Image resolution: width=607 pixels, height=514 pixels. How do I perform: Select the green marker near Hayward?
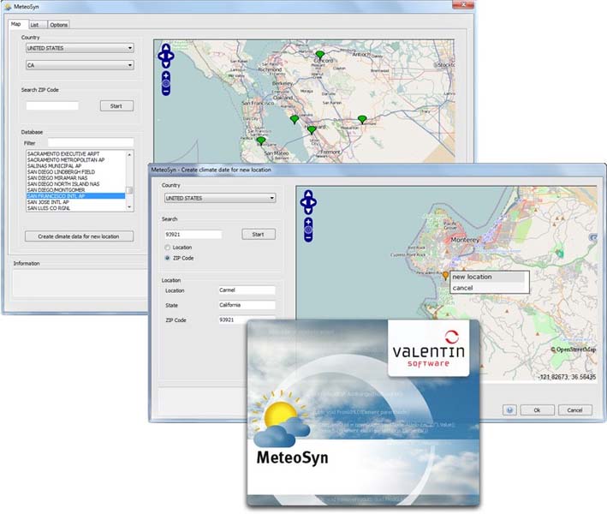click(312, 130)
